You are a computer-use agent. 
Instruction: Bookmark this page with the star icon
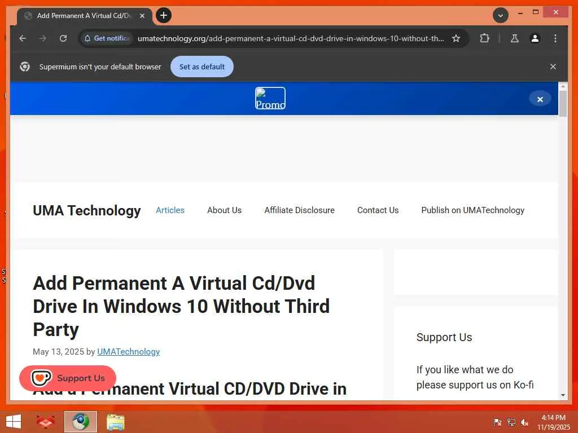[456, 38]
